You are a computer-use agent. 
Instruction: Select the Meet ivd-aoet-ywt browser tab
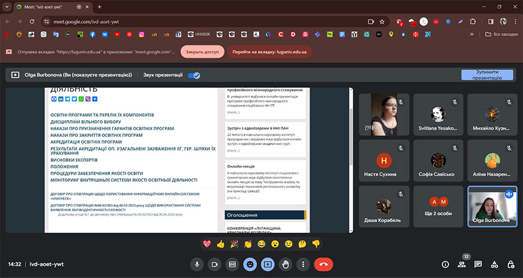click(x=53, y=6)
